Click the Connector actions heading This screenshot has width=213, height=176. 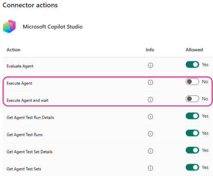30,5
